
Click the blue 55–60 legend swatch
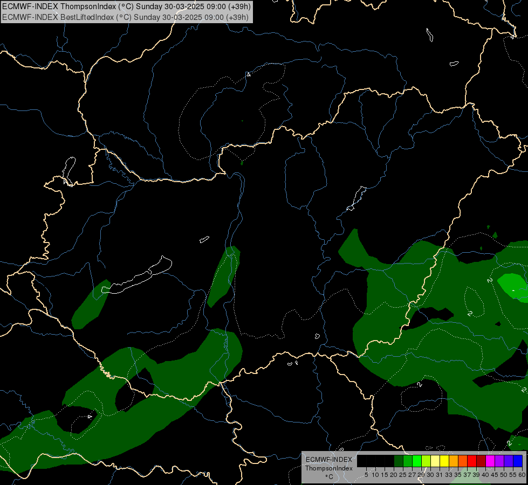[518, 461]
